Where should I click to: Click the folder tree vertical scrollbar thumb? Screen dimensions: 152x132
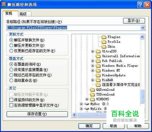pyautogui.click(x=142, y=96)
